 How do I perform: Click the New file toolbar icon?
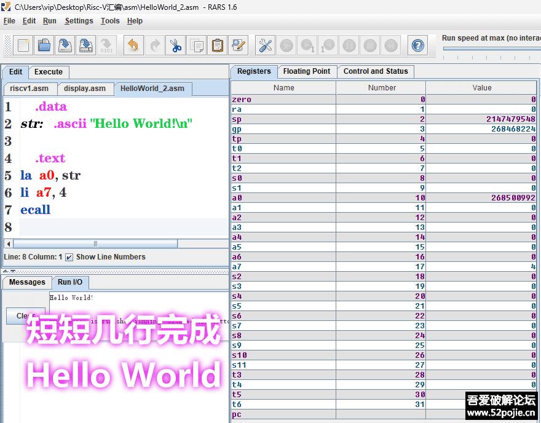23,45
